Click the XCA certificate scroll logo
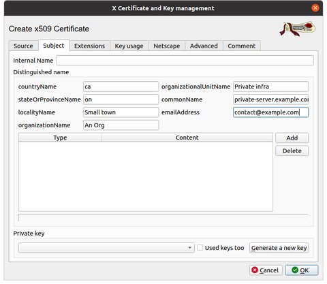 point(298,29)
